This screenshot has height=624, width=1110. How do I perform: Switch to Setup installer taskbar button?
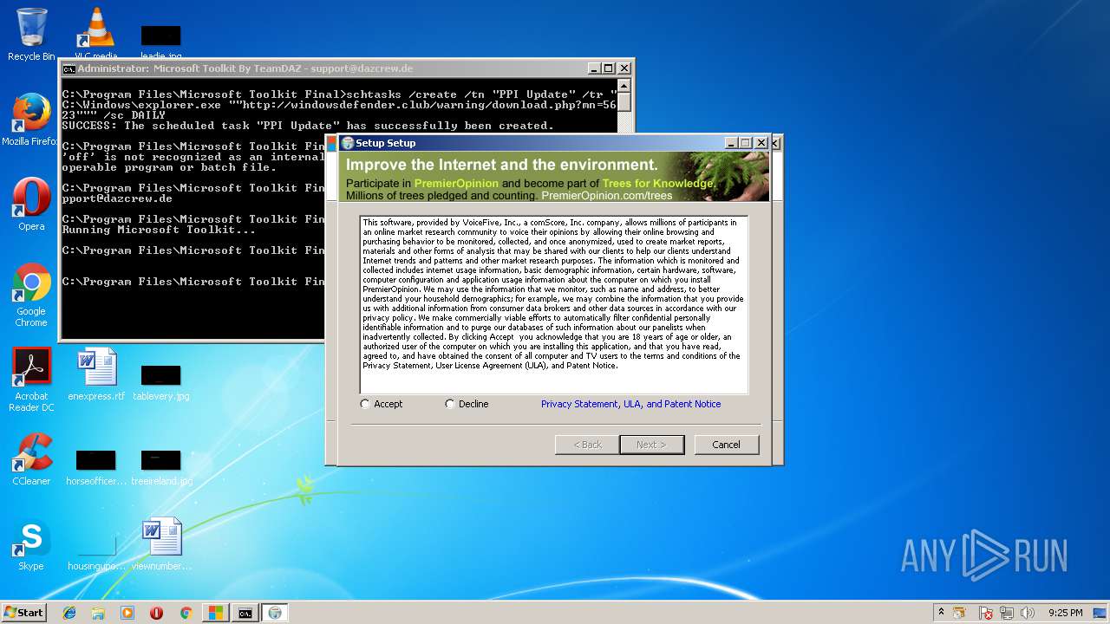pyautogui.click(x=275, y=613)
